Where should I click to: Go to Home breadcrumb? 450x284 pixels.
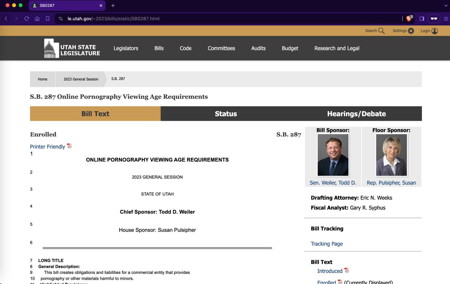(42, 79)
